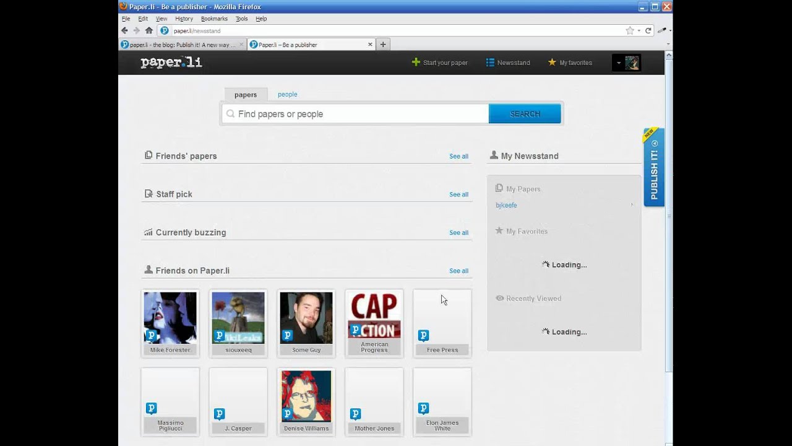Open American Progress profile thumbnail
Viewport: 792px width, 446px height.
pos(374,316)
